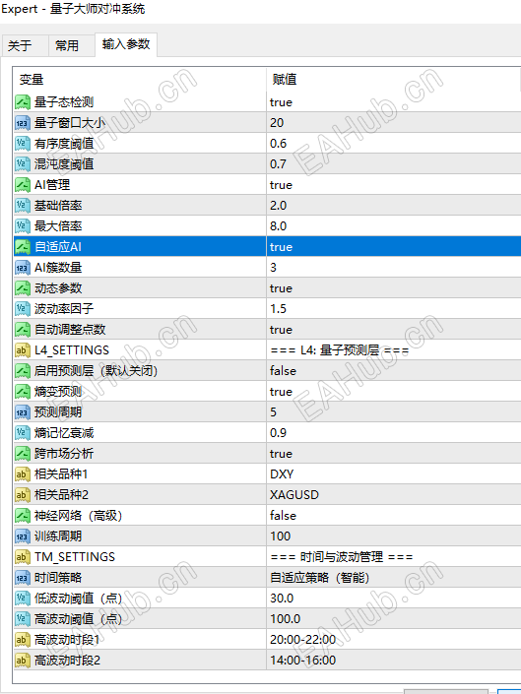Click the double icon beside 最大倍率
The height and width of the screenshot is (694, 521).
(x=22, y=226)
